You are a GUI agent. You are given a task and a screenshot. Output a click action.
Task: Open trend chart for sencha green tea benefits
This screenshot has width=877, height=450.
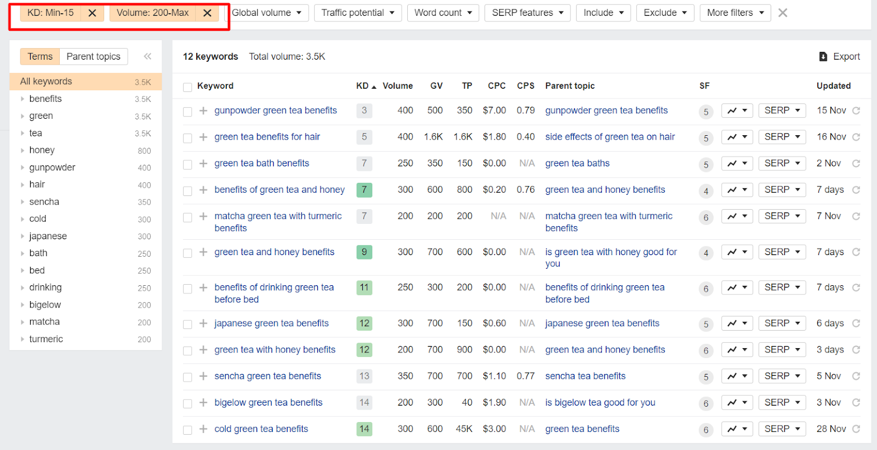point(737,376)
